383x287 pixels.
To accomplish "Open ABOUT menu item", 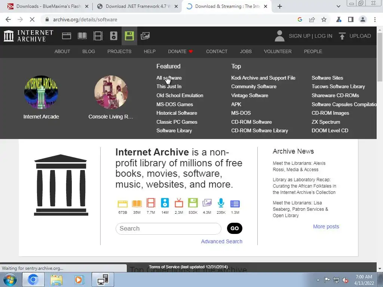I will tap(62, 52).
